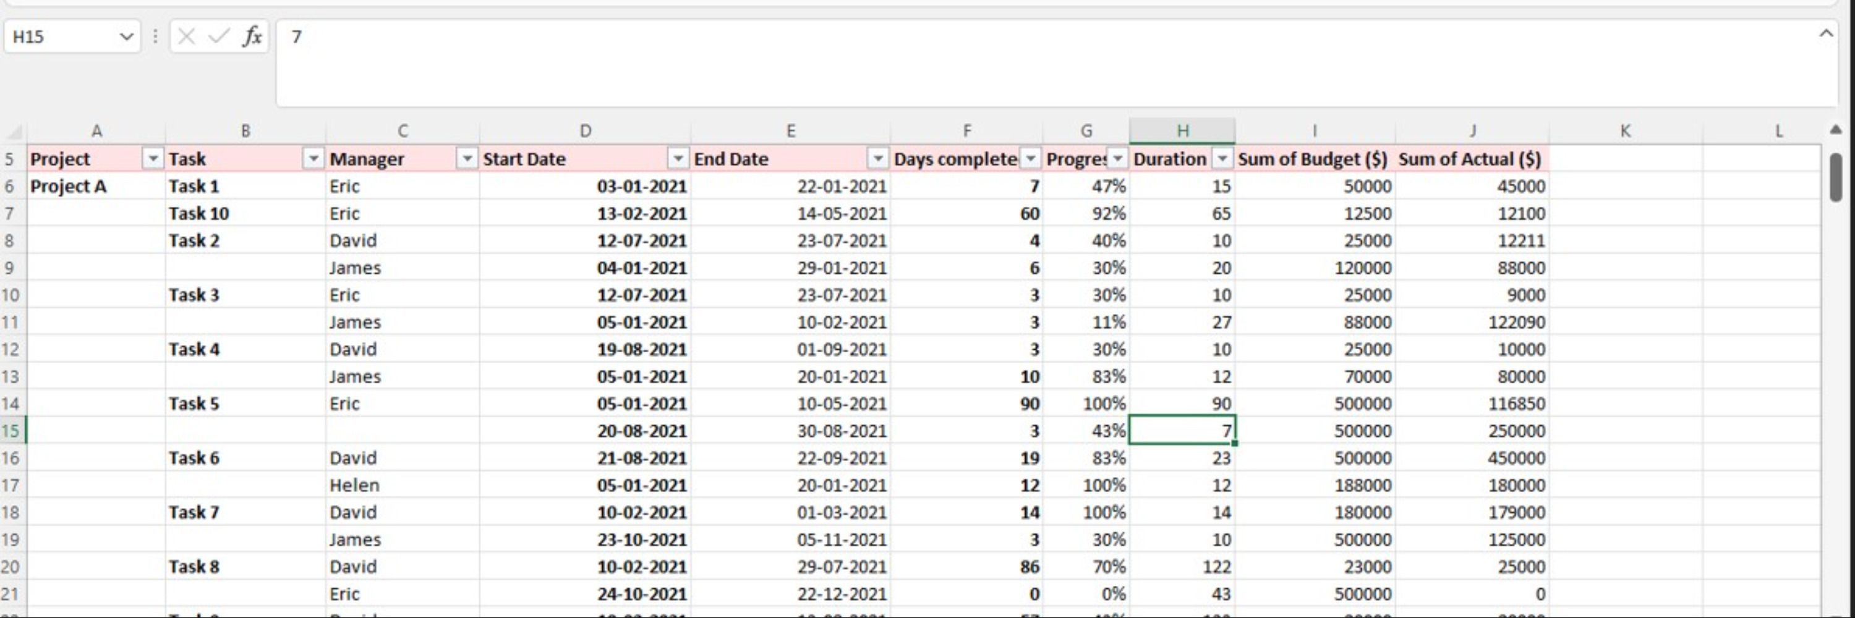Collapse the formula bar chevron
The width and height of the screenshot is (1855, 618).
point(1826,33)
